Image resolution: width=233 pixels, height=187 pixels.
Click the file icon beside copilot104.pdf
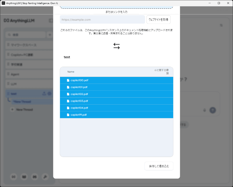pos(68,108)
